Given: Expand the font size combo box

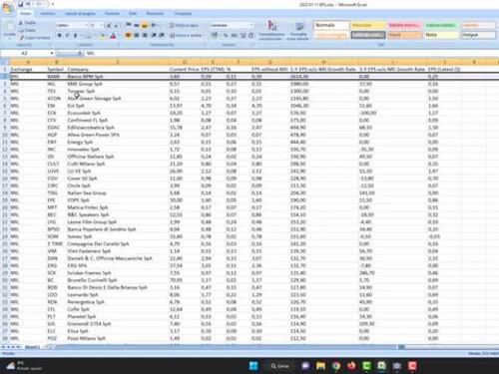Looking at the screenshot, I should pos(102,25).
